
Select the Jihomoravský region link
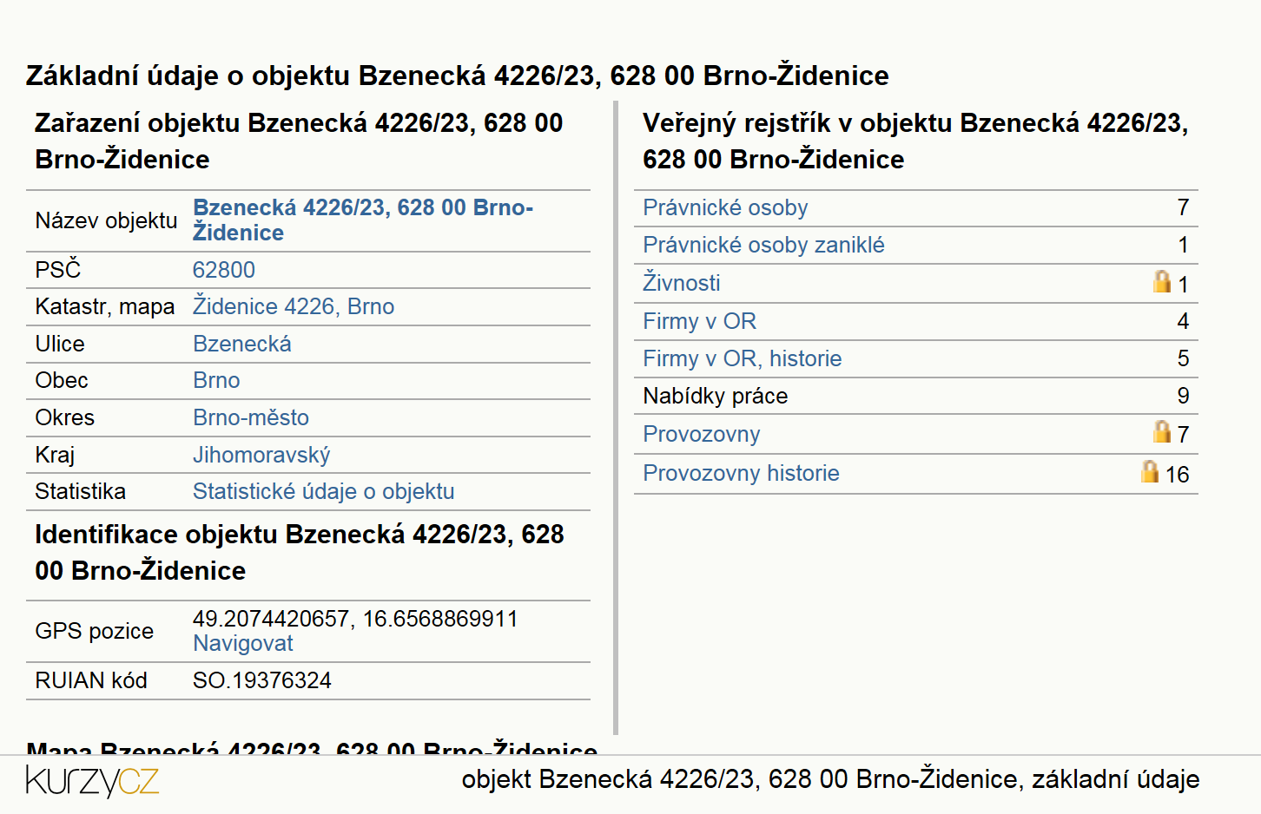(x=261, y=455)
